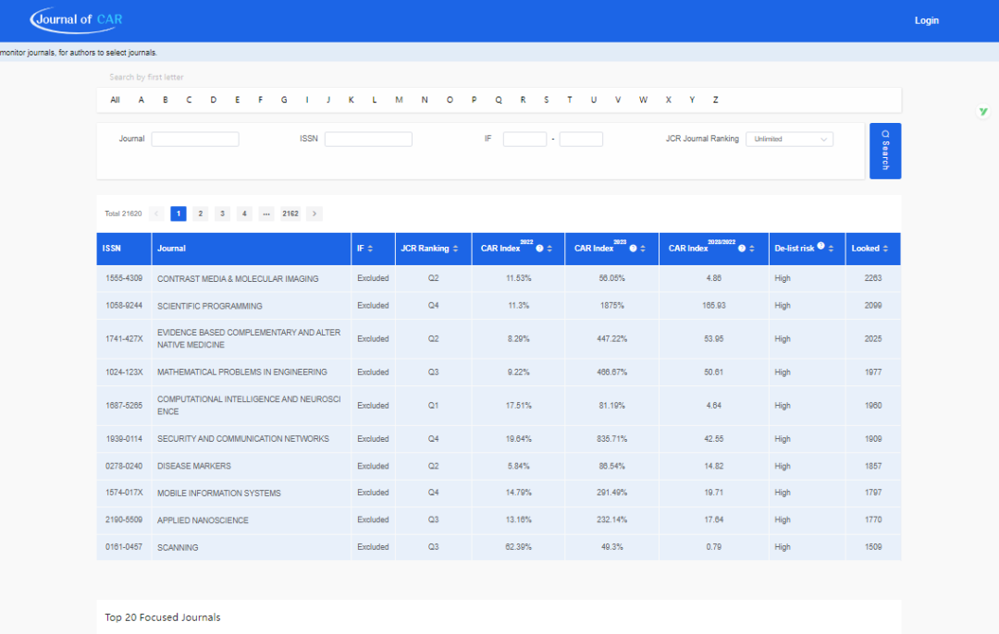Open APPLIED NANOSCIENCE journal row
Viewport: 999px width, 634px height.
(203, 520)
